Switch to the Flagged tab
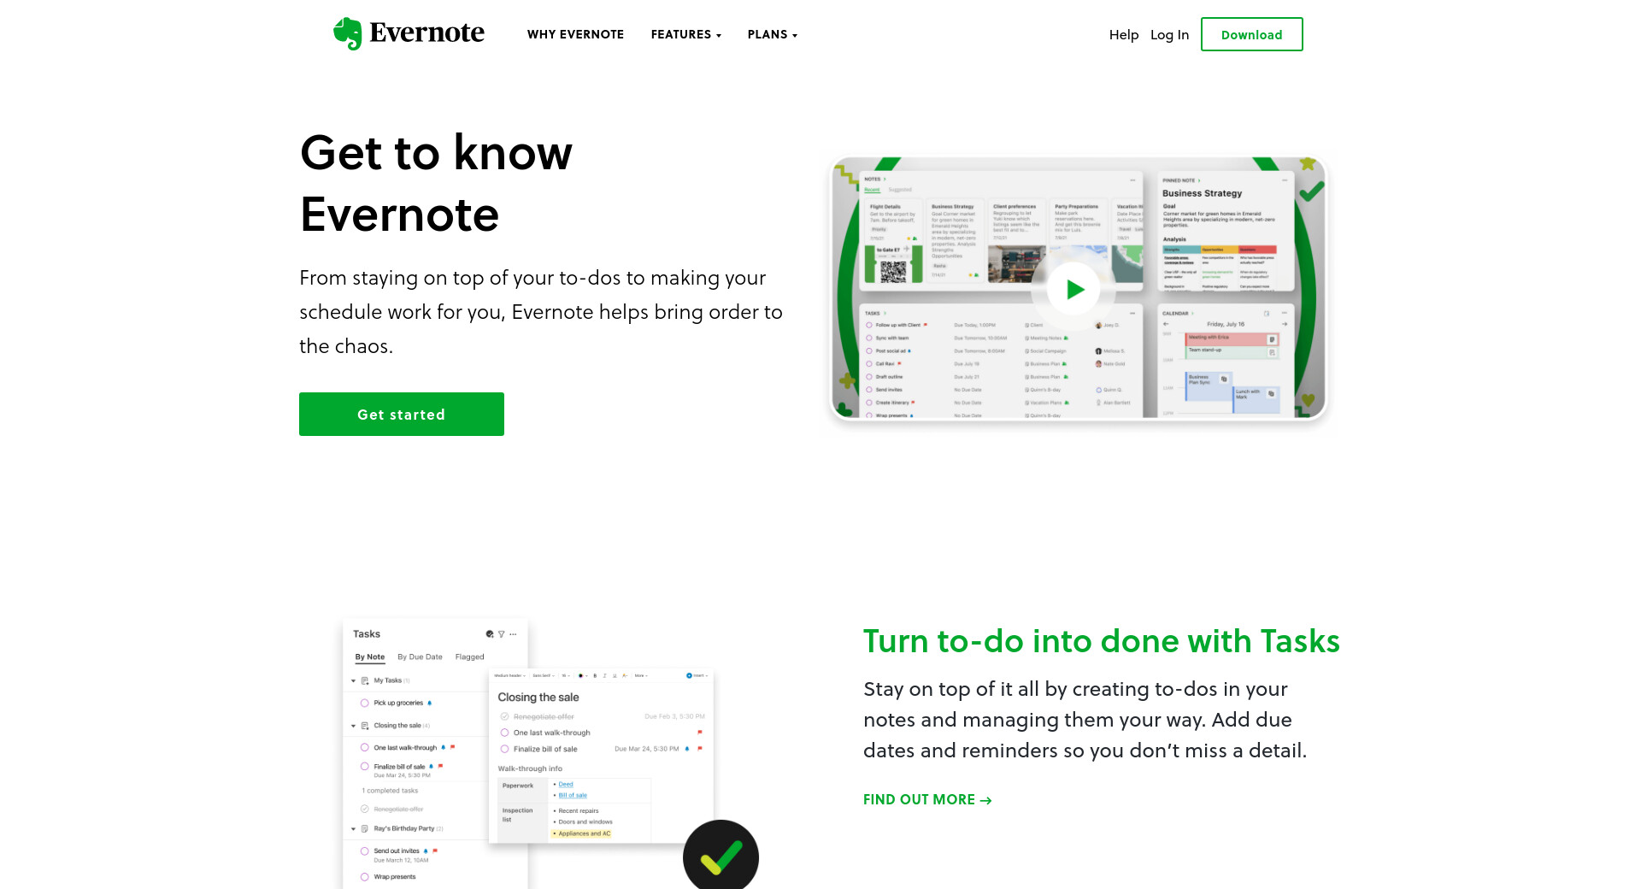This screenshot has height=889, width=1641. click(x=469, y=656)
